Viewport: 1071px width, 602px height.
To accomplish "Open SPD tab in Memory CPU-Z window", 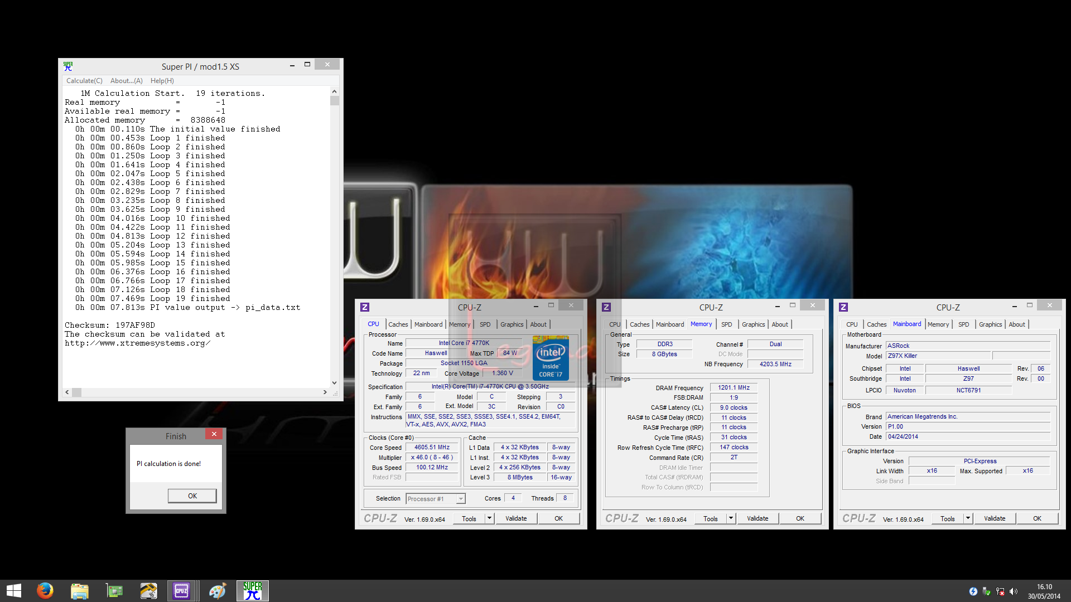I will pyautogui.click(x=727, y=324).
